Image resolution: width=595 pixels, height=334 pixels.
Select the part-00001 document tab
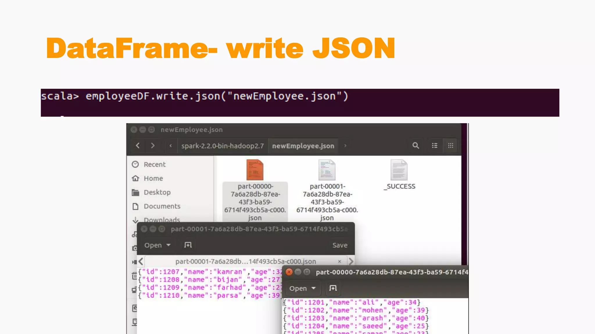245,262
